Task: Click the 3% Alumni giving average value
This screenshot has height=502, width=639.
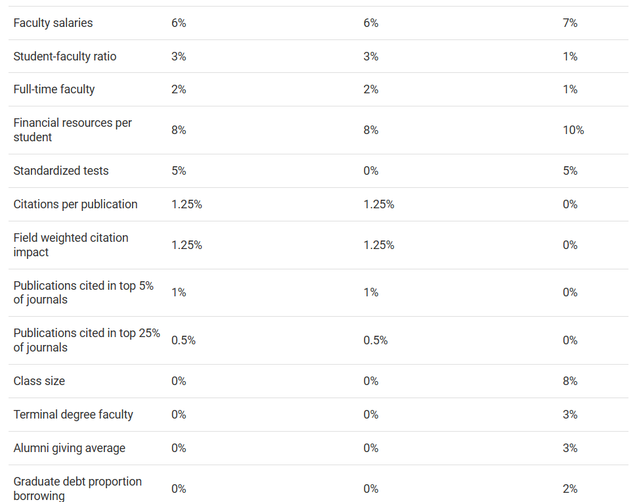Action: click(570, 448)
